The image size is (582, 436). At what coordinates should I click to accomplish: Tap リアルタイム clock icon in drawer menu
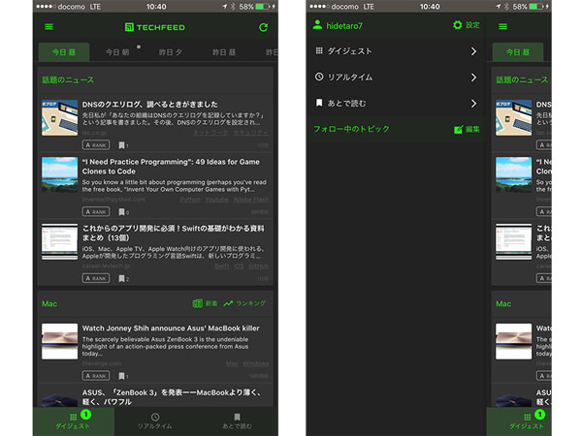click(319, 77)
